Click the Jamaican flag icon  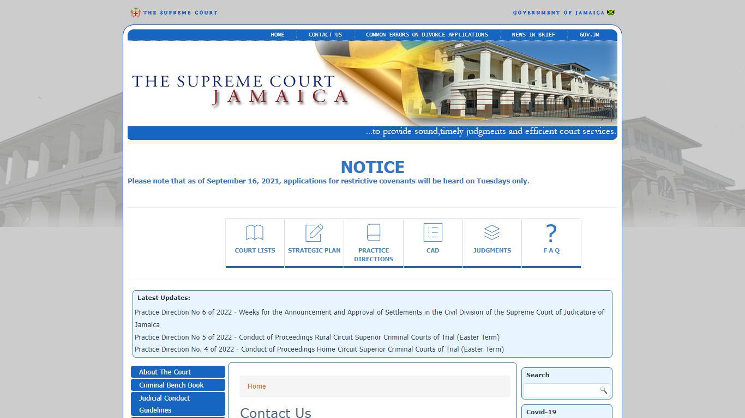pos(611,13)
